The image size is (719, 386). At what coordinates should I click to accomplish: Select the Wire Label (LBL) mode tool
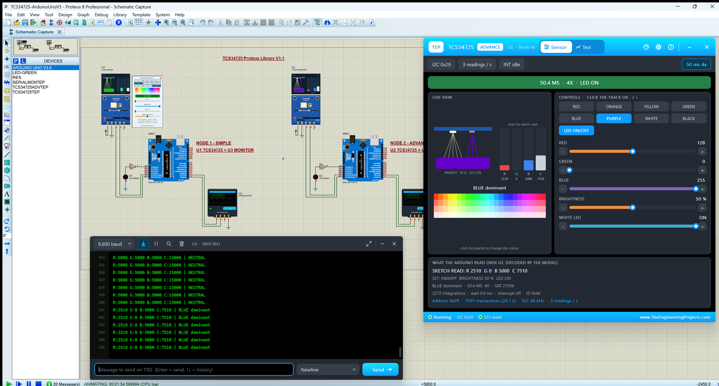[x=7, y=67]
